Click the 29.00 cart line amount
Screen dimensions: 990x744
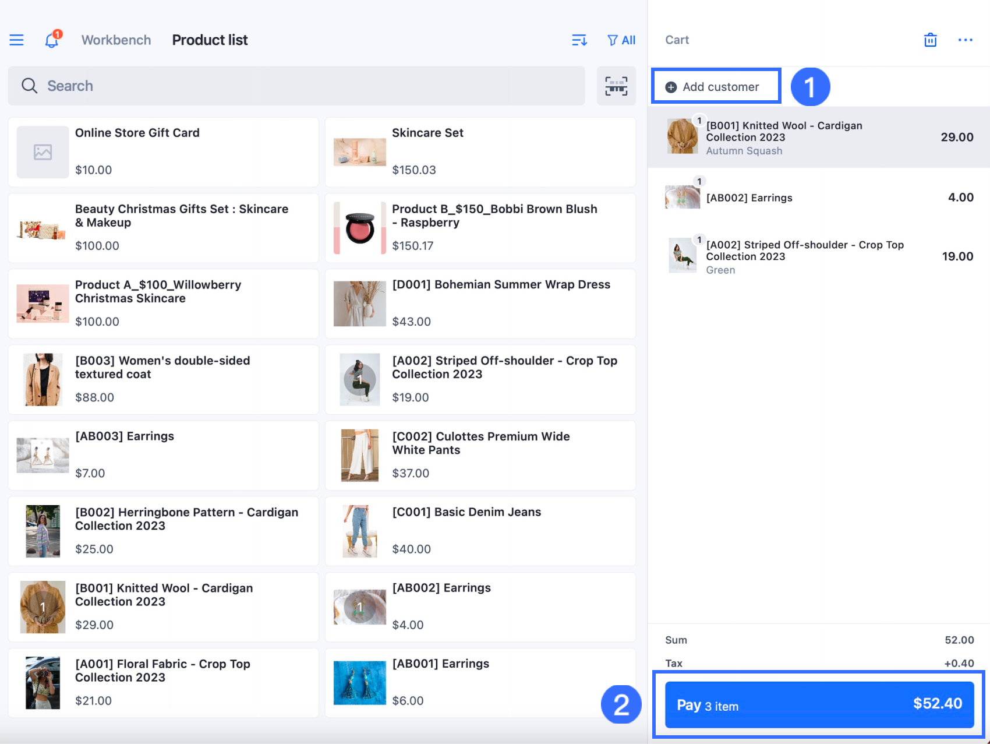(957, 137)
